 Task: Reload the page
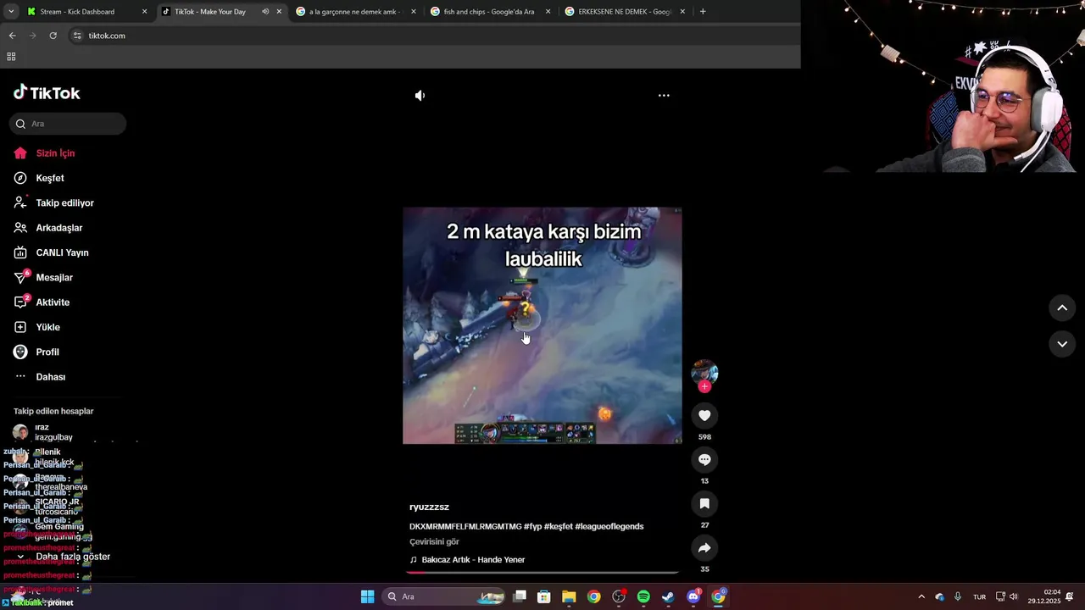[53, 36]
